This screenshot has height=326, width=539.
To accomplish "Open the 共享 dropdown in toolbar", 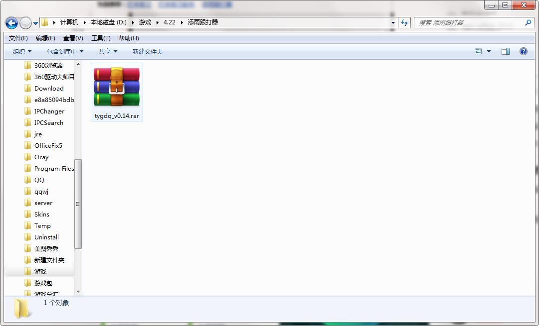I will click(108, 51).
